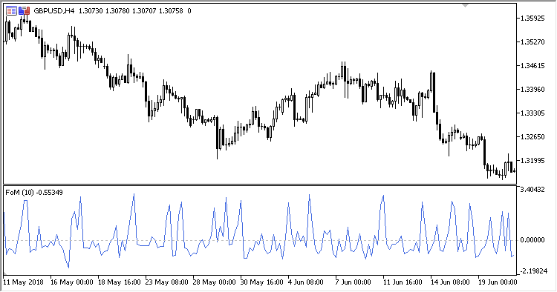Click the 30 May 16:00 time label
Viewport: 557px width, 292px height.
(x=262, y=282)
